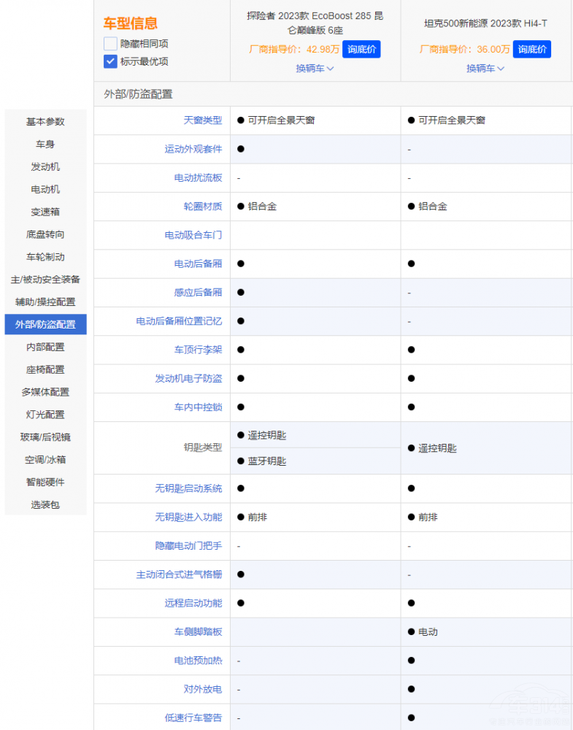Screen dimensions: 573x730
Task: Click 询底价 button for 探险者
Action: click(x=361, y=49)
